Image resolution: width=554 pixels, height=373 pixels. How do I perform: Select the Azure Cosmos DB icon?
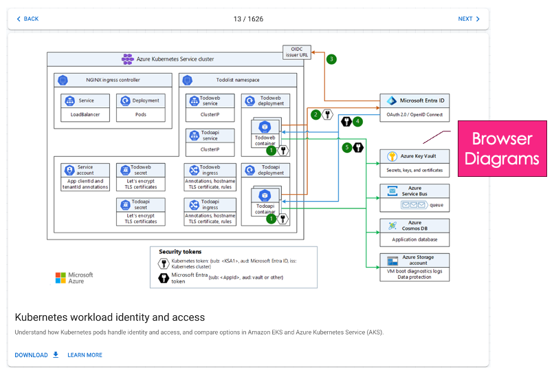click(x=392, y=226)
